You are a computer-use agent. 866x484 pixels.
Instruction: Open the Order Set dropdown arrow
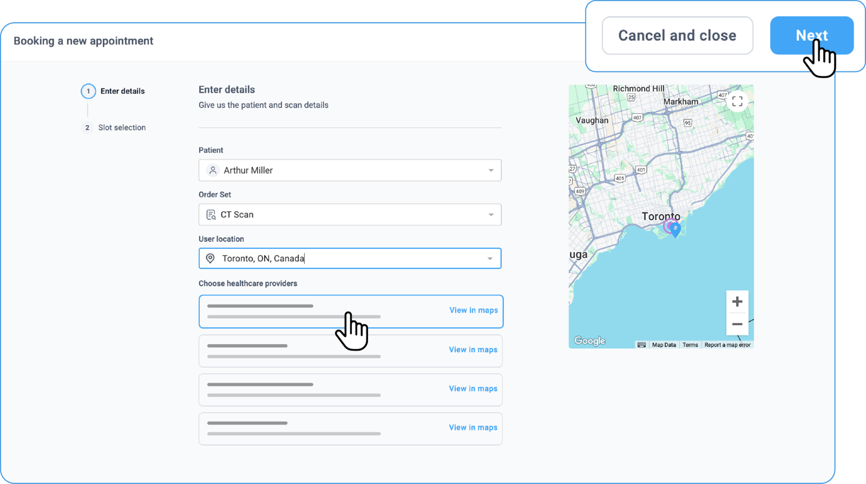[491, 215]
